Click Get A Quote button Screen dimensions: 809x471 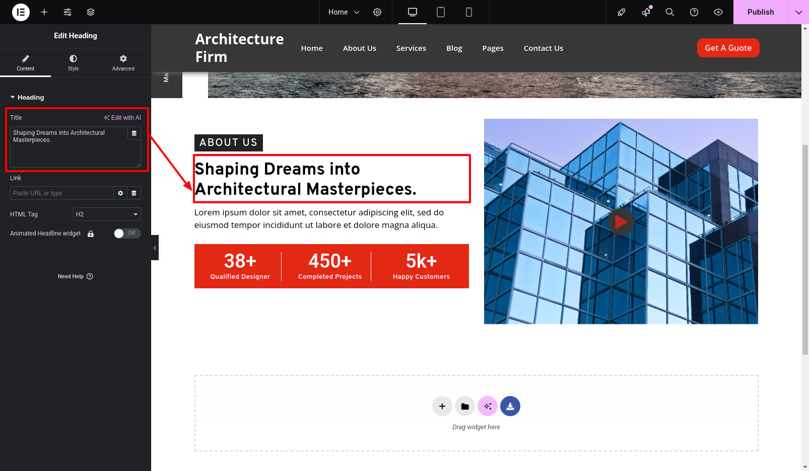point(728,48)
